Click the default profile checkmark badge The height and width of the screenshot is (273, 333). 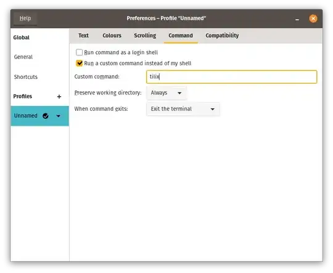pos(46,116)
